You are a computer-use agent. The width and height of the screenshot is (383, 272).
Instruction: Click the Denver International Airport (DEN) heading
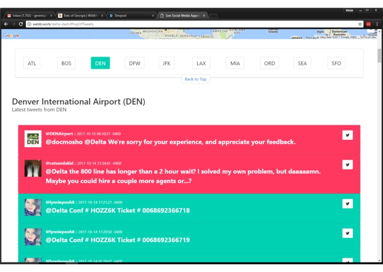[78, 101]
